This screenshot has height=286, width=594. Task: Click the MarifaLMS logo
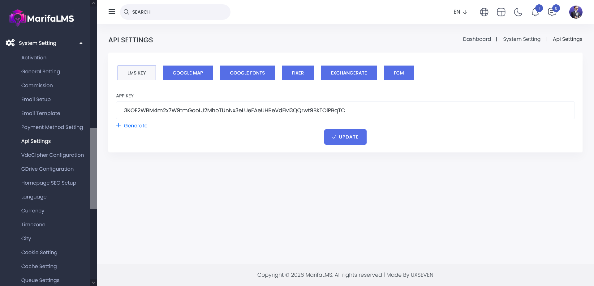42,18
